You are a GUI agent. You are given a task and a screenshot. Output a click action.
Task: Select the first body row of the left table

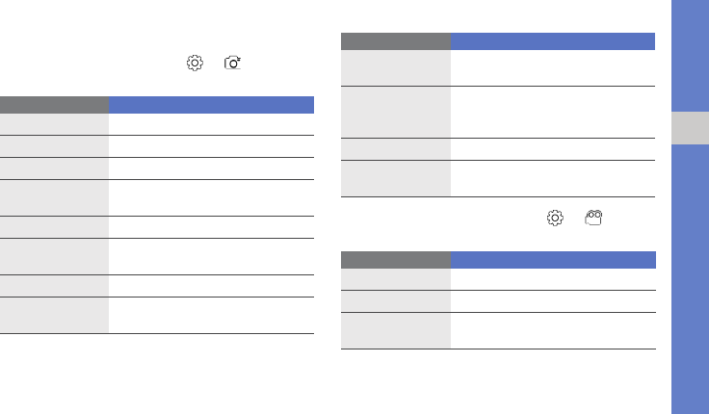pyautogui.click(x=157, y=124)
